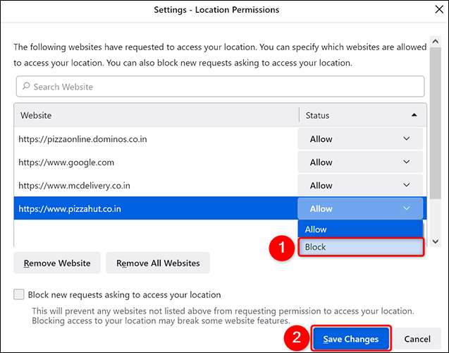This screenshot has height=353, width=449.
Task: Type in the Search Website field
Action: click(x=220, y=87)
